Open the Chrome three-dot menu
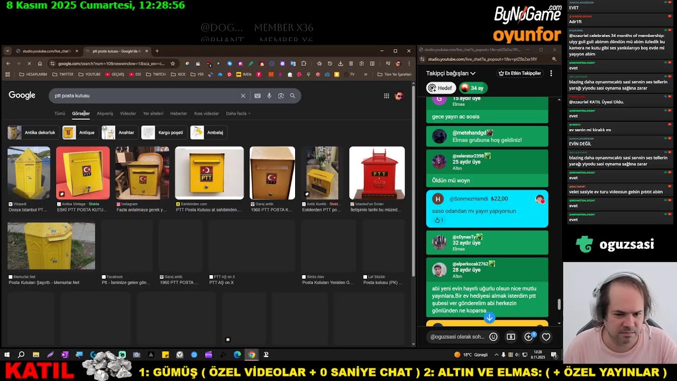 click(x=409, y=63)
